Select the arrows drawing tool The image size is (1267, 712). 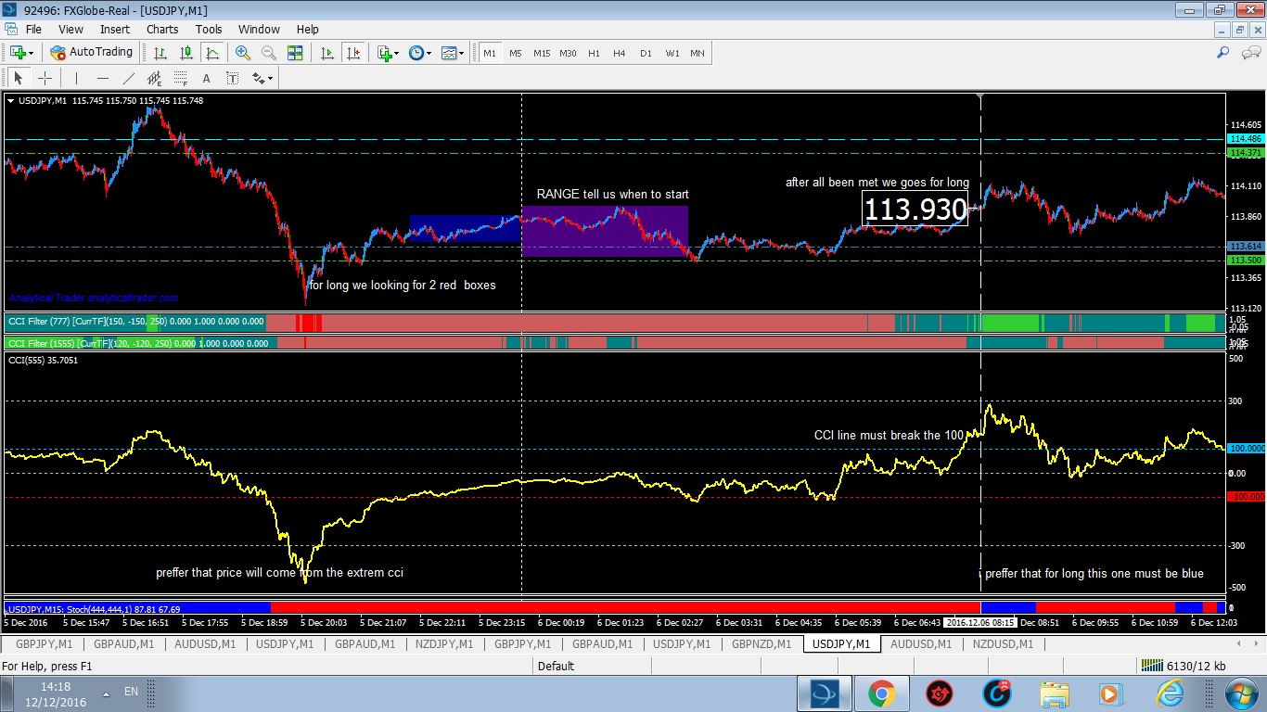(258, 78)
